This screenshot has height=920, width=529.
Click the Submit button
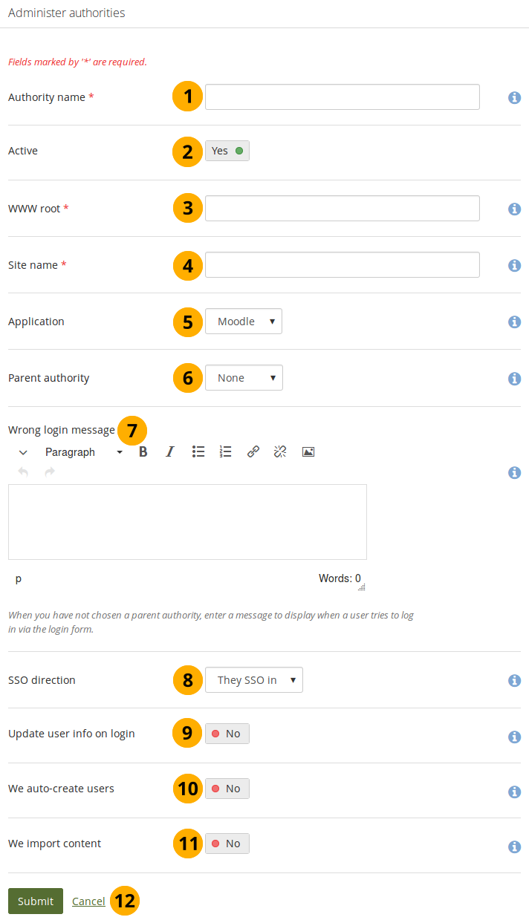tap(36, 901)
